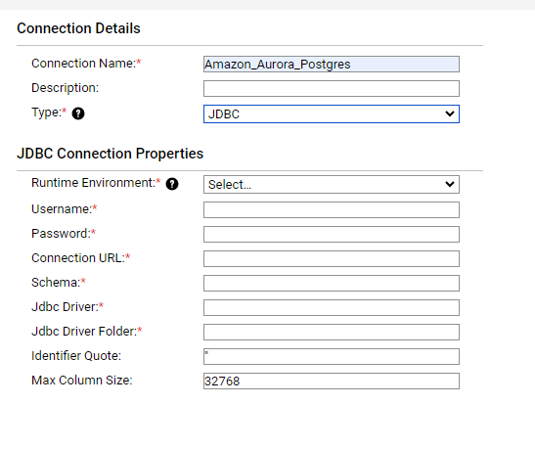Click the Jdbc Driver Folder field
Viewport: 535px width, 450px height.
pyautogui.click(x=332, y=333)
